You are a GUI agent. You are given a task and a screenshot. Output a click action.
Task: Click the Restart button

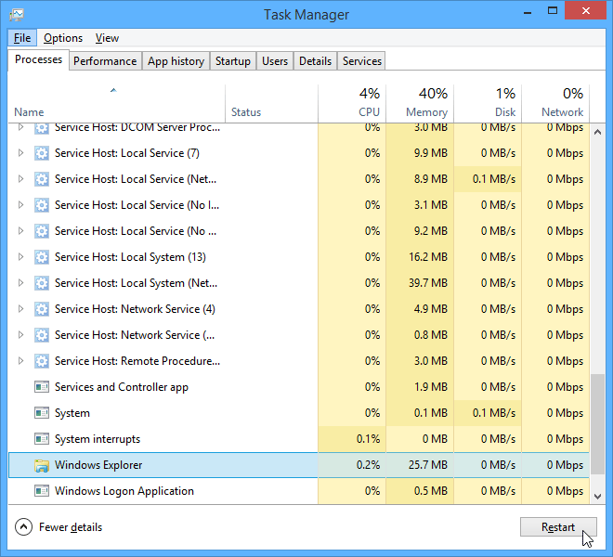coord(558,527)
